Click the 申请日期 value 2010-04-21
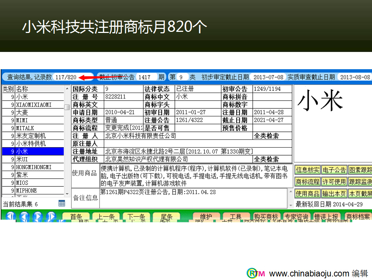 coord(120,112)
